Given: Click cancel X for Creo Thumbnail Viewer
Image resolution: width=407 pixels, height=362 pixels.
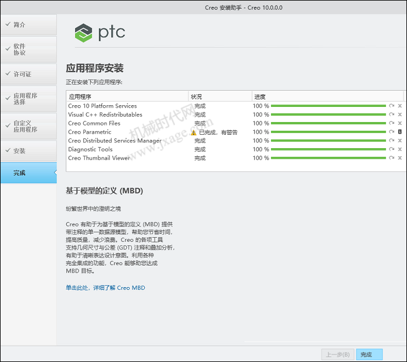Looking at the screenshot, I should click(x=400, y=157).
